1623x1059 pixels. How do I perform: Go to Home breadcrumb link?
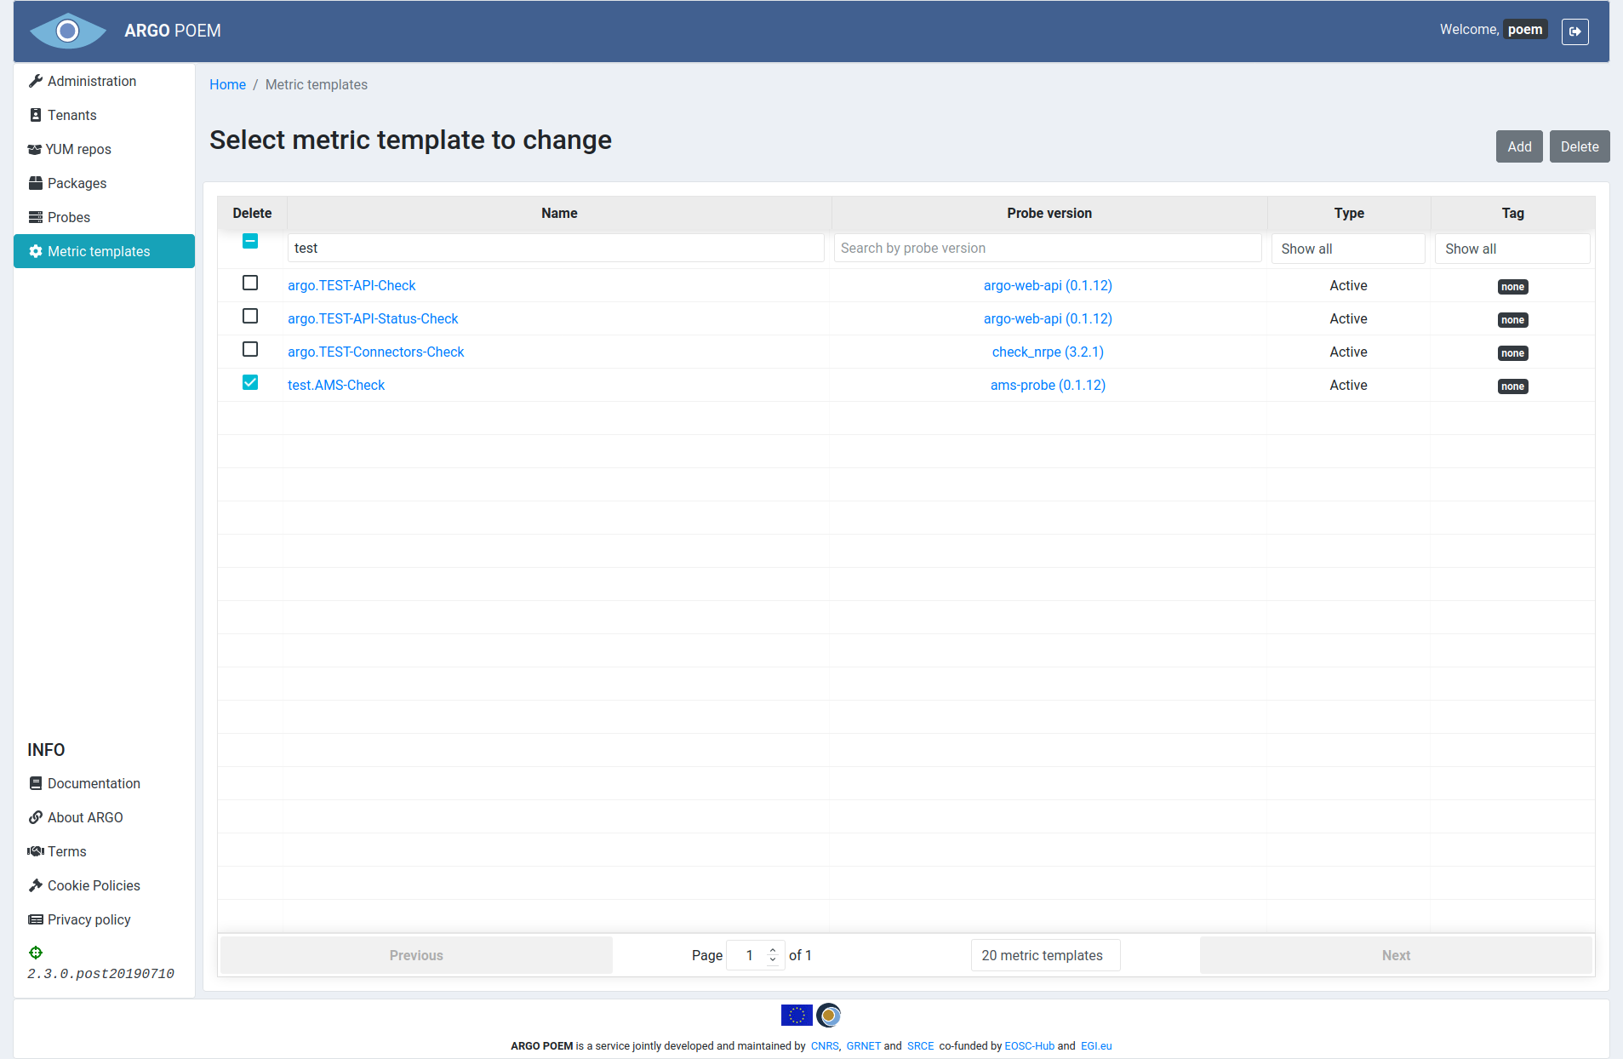(x=227, y=84)
